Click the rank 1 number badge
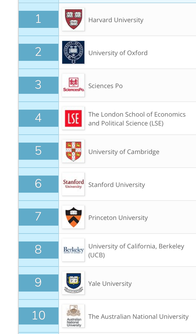Viewport: 196px width, 334px height. coord(38,19)
